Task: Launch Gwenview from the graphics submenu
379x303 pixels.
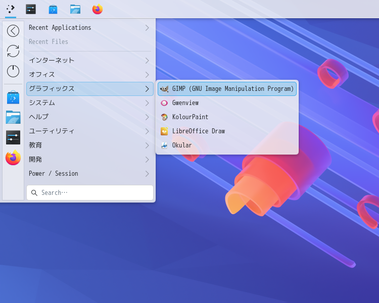Action: 227,103
